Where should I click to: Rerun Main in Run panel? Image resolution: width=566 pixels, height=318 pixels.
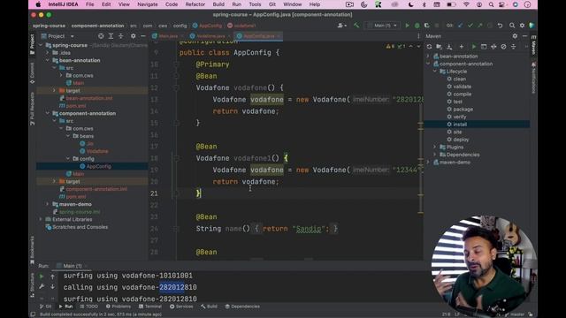42,276
